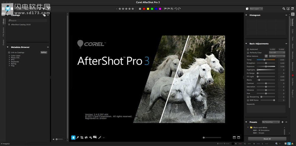
Task: Expand the Color Label tree item
Action: point(9,56)
